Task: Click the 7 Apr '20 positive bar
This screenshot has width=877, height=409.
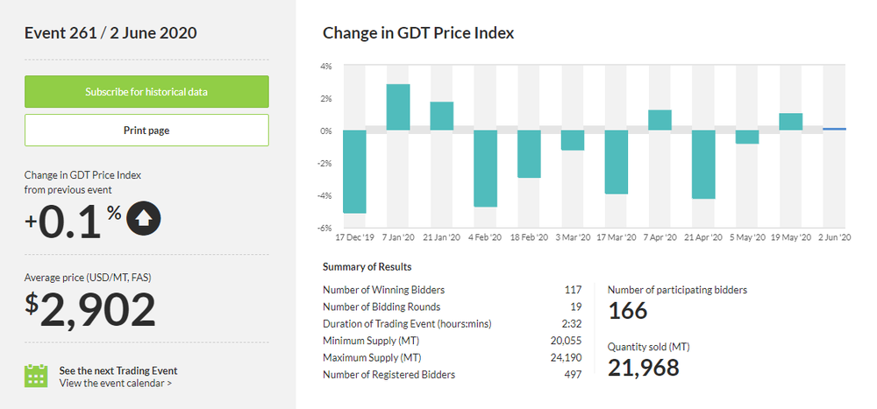Action: click(x=660, y=121)
